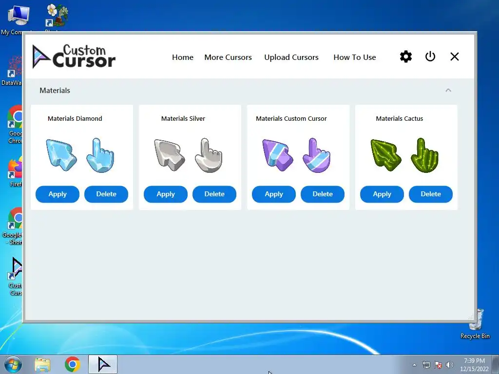The image size is (499, 374).
Task: Click the Custom Cursor logo
Action: tap(74, 56)
